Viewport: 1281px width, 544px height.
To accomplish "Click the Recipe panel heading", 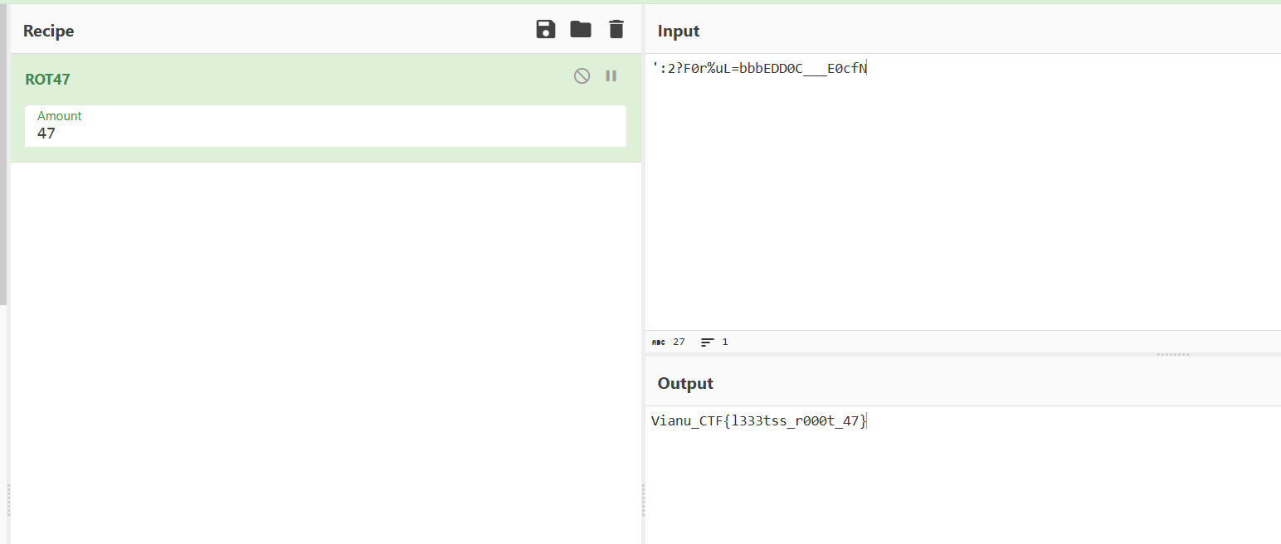I will 48,31.
